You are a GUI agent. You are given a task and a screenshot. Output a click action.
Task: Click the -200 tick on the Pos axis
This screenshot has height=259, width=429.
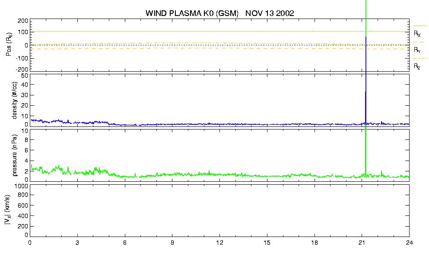coord(22,69)
